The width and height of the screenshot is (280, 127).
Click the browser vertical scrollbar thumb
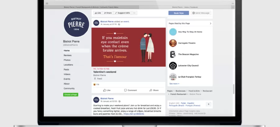(233, 89)
